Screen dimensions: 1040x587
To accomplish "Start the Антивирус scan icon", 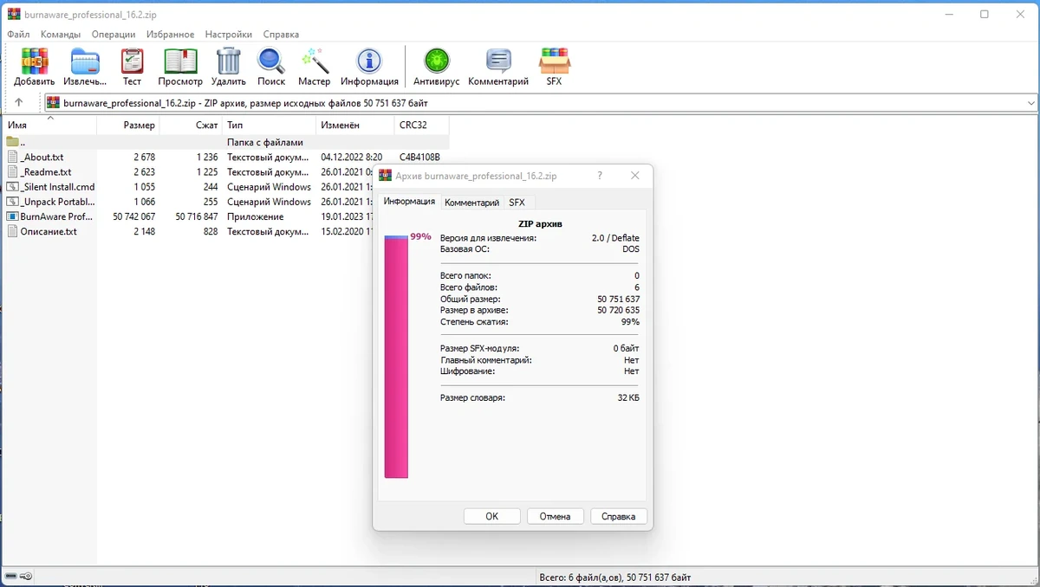I will tap(436, 67).
